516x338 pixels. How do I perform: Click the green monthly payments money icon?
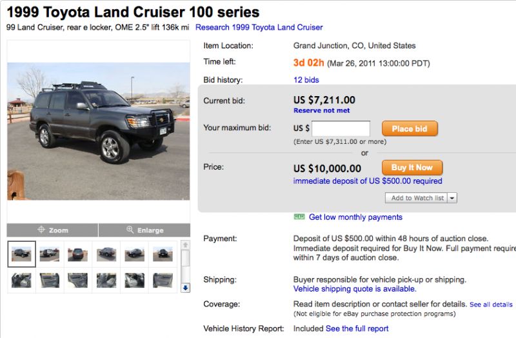(x=299, y=217)
